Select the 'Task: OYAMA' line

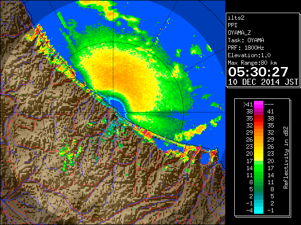coord(246,40)
